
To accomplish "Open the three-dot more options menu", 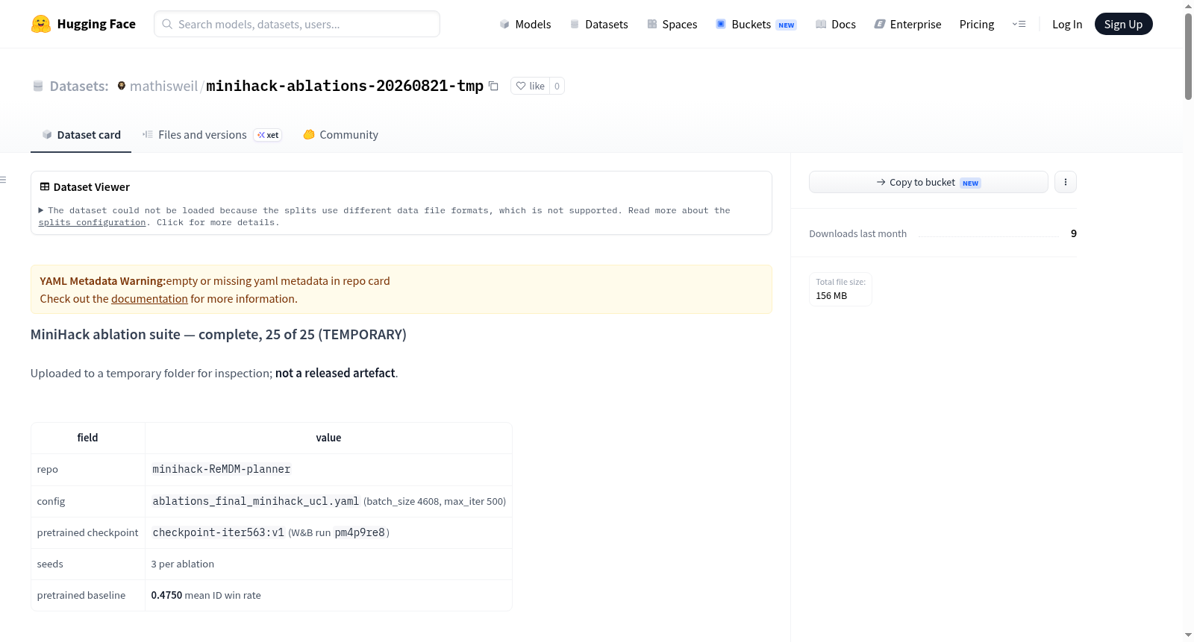I will pos(1066,182).
